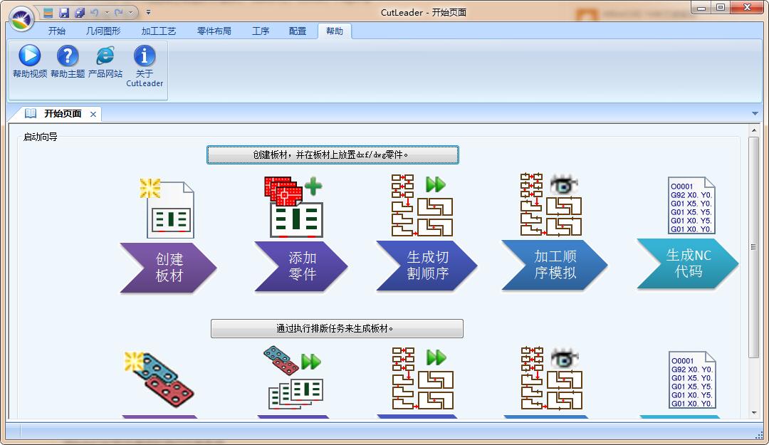
Task: Click the Undo arrow icon
Action: [x=95, y=13]
